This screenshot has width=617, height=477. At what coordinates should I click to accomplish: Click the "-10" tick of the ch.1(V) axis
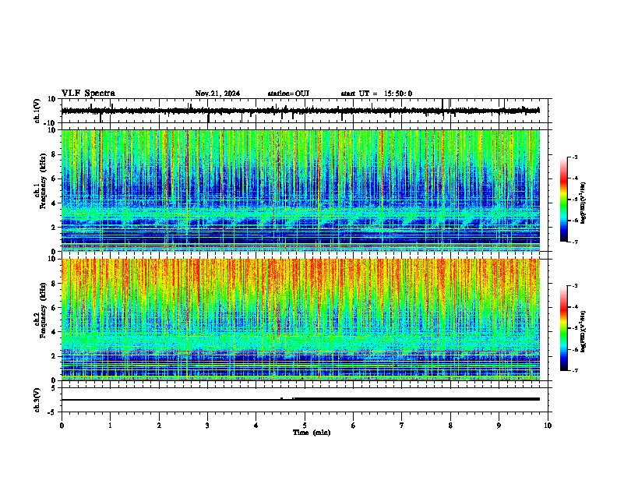pyautogui.click(x=51, y=123)
